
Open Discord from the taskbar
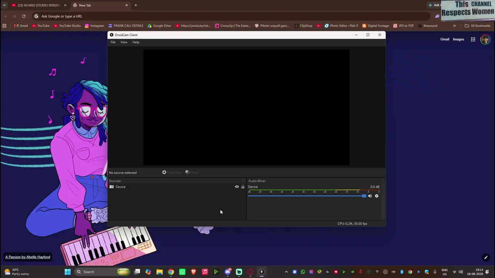(x=228, y=272)
